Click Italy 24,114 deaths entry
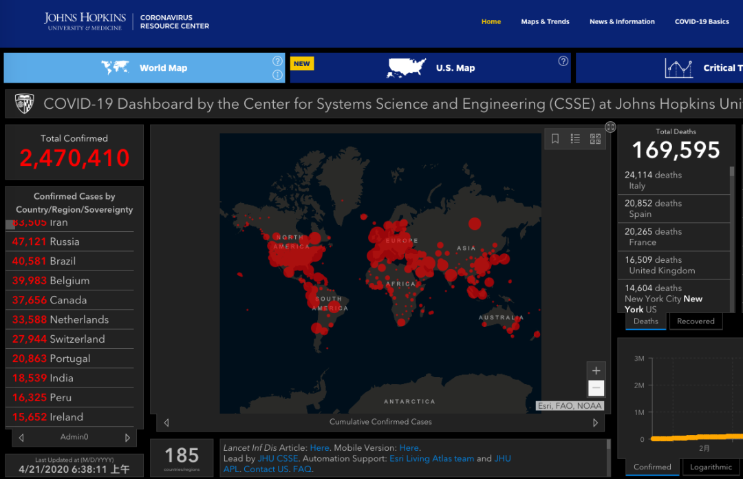743x479 pixels. coord(674,180)
